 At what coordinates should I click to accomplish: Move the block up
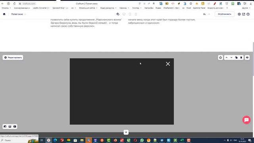(227, 58)
